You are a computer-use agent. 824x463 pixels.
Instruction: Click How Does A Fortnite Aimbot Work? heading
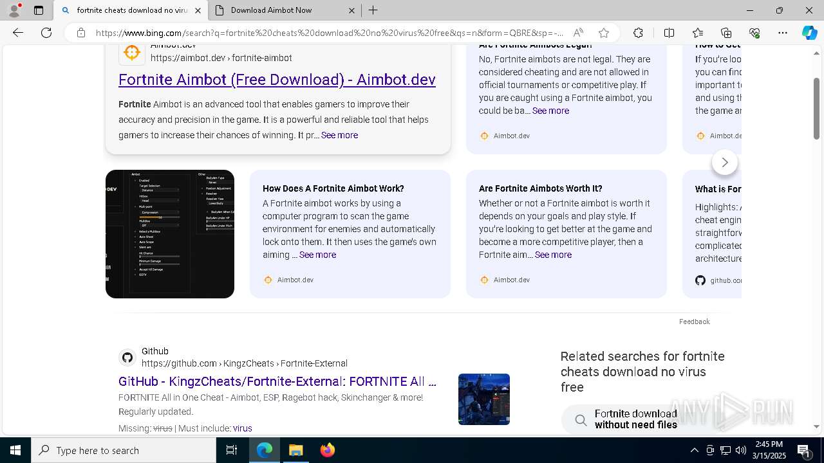333,188
